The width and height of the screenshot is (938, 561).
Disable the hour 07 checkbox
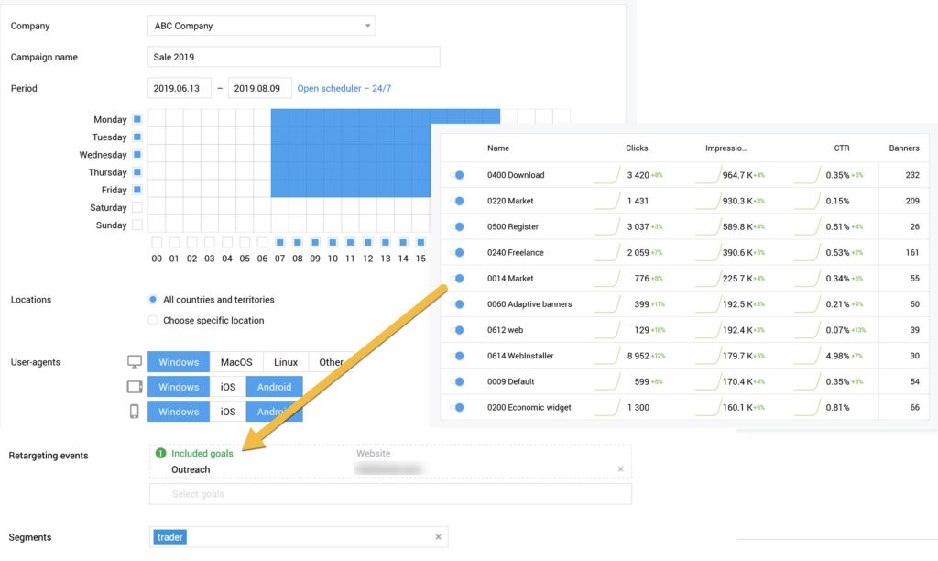pyautogui.click(x=280, y=243)
